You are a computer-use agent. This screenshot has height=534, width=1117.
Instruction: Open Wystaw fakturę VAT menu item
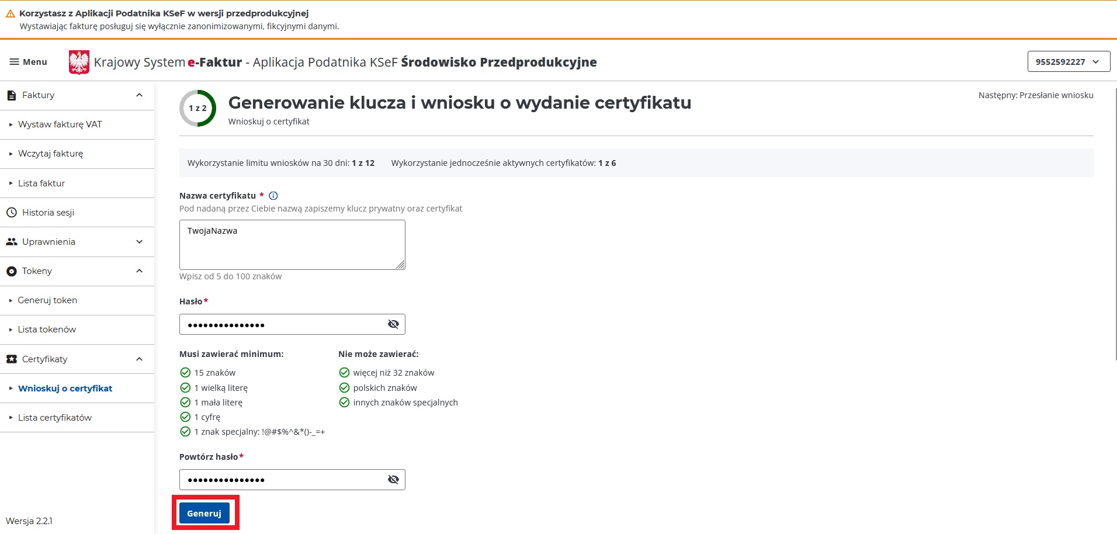(x=77, y=124)
